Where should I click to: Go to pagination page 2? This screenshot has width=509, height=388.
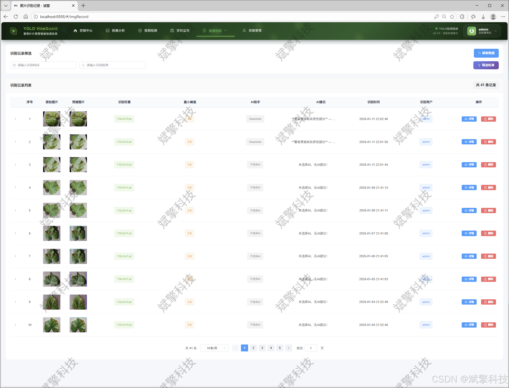253,348
